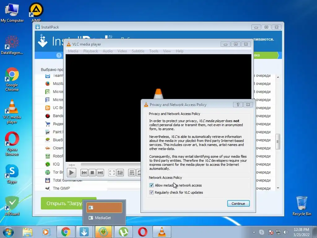317x238 pixels.
Task: Click VLC next track button
Action: coord(100,173)
